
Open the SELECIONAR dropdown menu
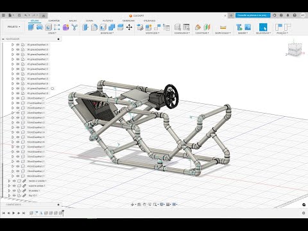pos(263,33)
